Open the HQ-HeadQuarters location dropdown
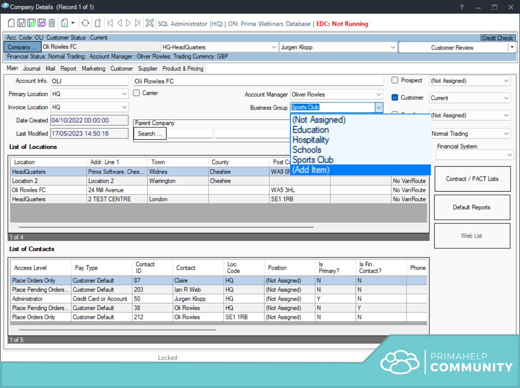This screenshot has height=388, width=520. (x=273, y=47)
